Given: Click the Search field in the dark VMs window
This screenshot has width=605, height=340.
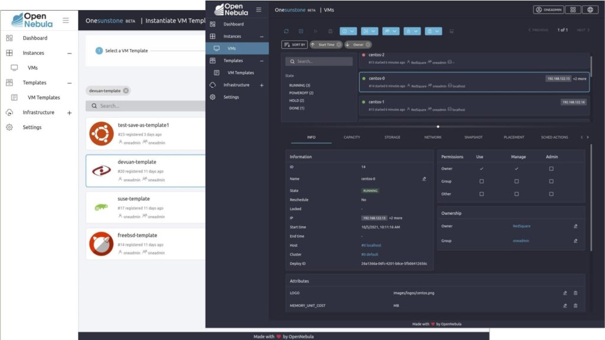Looking at the screenshot, I should pos(319,61).
